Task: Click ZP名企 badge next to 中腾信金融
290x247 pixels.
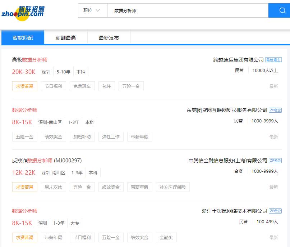Action: 275,161
